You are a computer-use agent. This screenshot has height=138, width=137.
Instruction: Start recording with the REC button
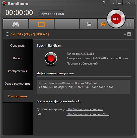[116, 19]
